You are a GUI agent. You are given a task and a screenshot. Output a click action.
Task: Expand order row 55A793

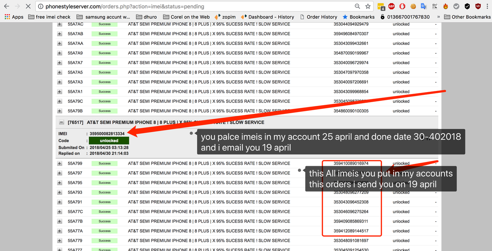coord(60,192)
